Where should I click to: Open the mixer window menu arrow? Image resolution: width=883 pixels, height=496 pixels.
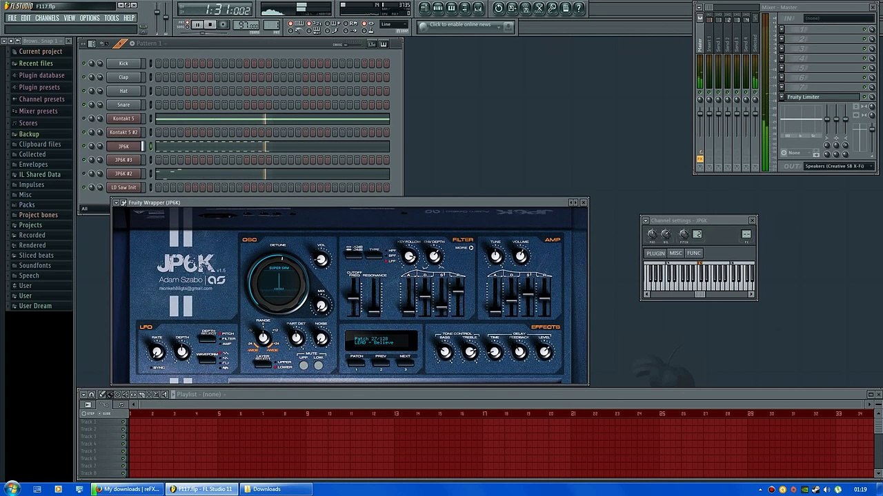click(x=699, y=7)
